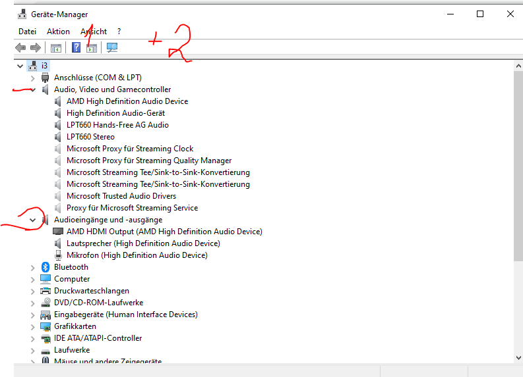Select Proxy für Microsoft Streaming Service
The height and width of the screenshot is (377, 523).
(132, 208)
